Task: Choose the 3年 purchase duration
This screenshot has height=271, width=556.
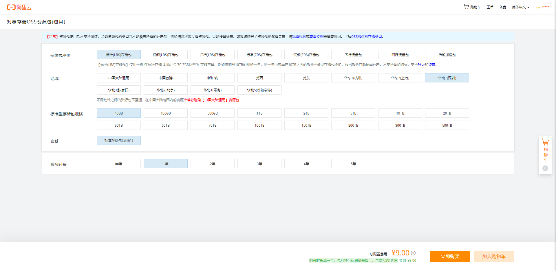Action: pyautogui.click(x=259, y=164)
